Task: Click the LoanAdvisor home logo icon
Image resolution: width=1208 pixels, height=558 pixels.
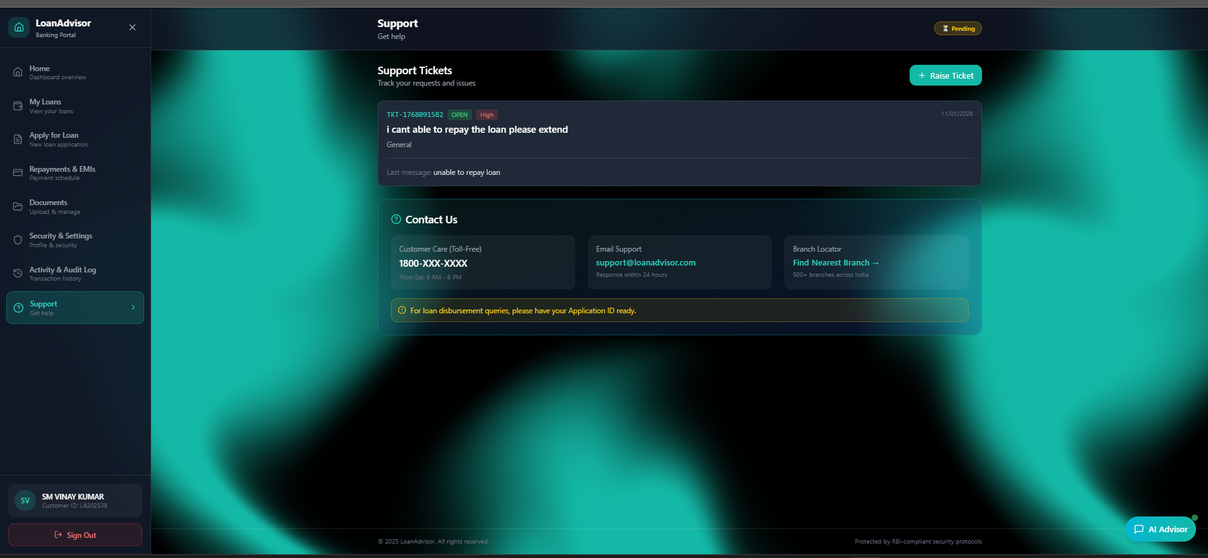Action: click(19, 27)
